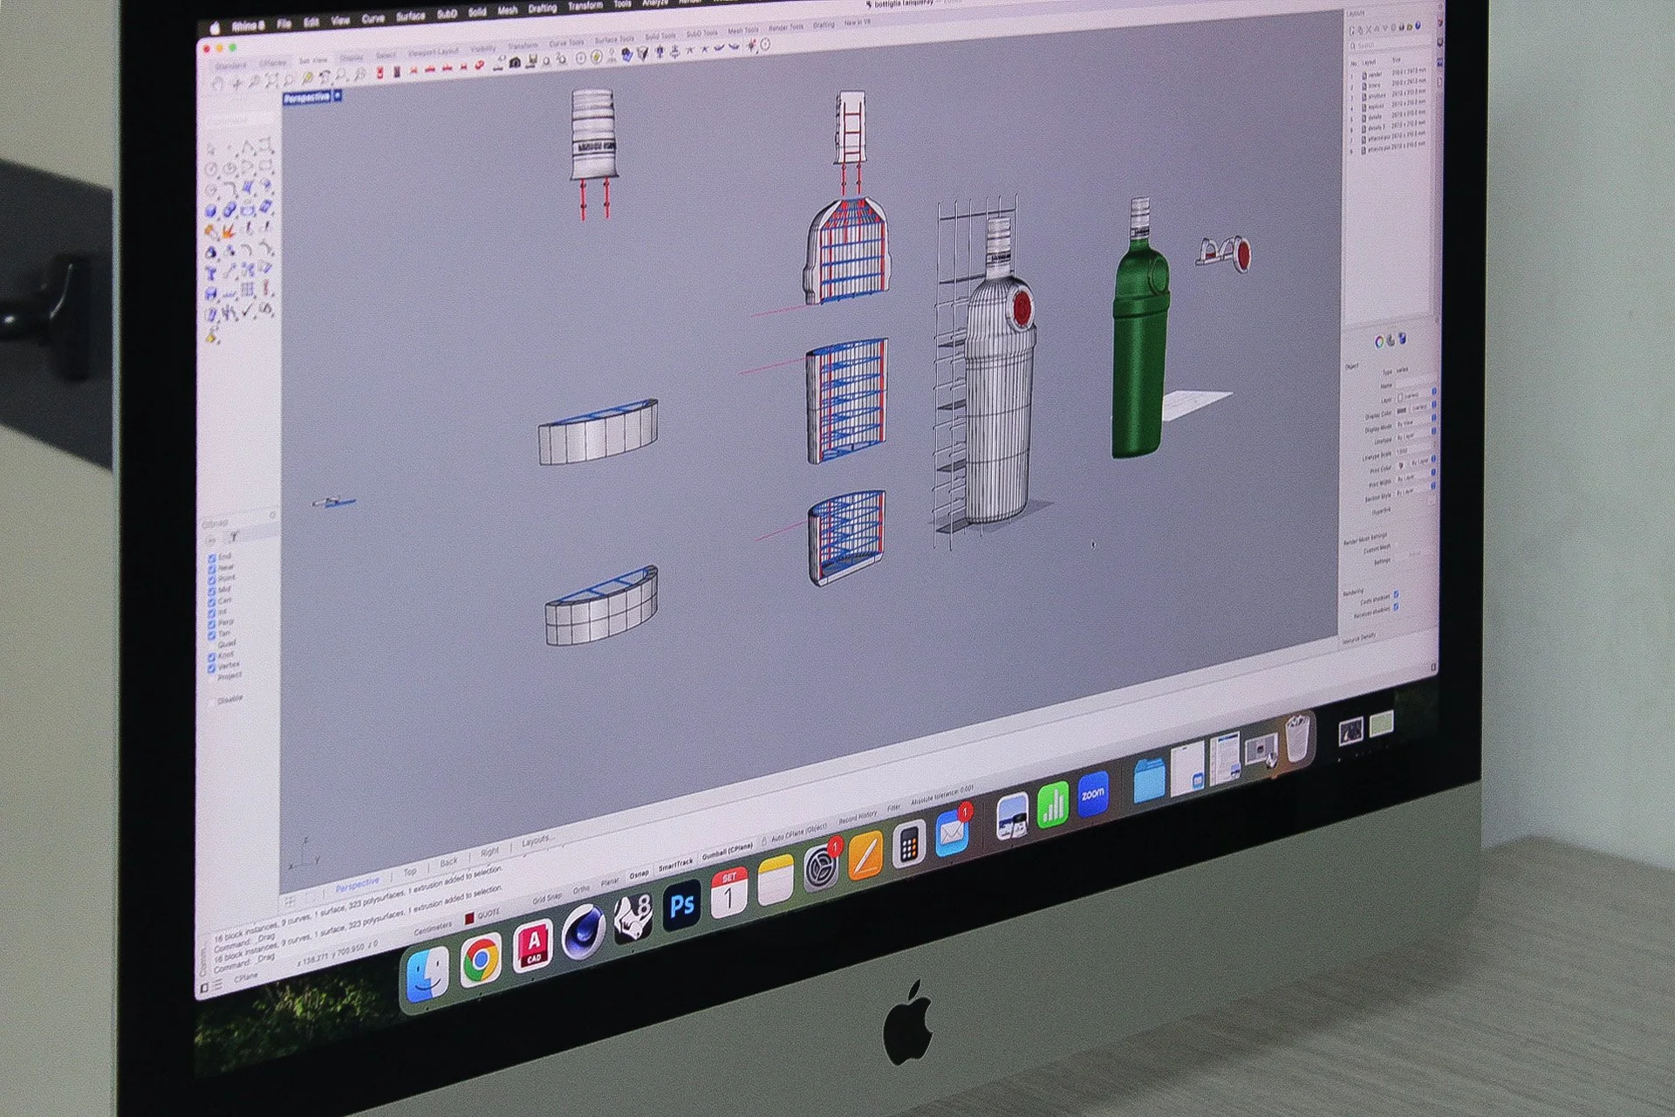Open System Settings gear in dock
This screenshot has height=1117, width=1675.
pyautogui.click(x=820, y=868)
